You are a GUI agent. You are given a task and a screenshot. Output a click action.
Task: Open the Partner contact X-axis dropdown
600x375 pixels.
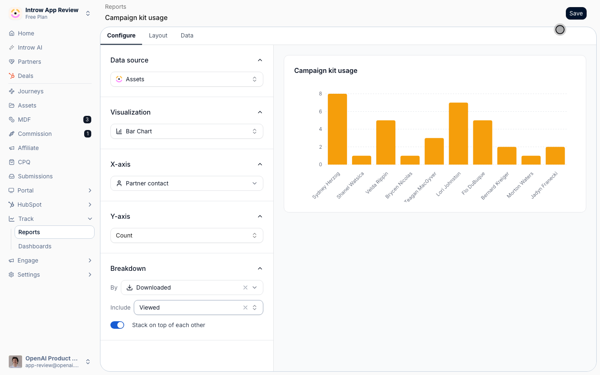187,183
